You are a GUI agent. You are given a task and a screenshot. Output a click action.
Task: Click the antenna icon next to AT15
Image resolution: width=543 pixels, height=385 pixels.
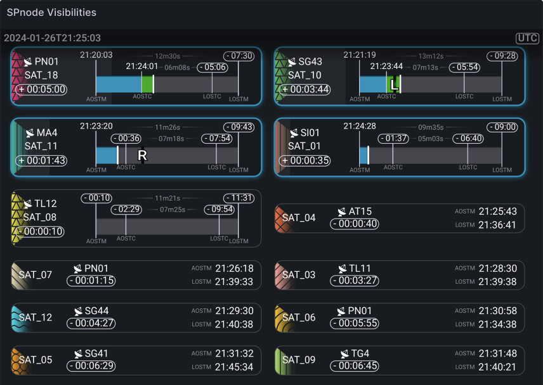(343, 212)
